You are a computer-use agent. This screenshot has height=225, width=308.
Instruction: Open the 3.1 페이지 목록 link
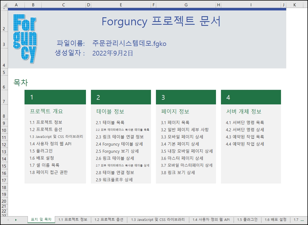click(x=175, y=123)
